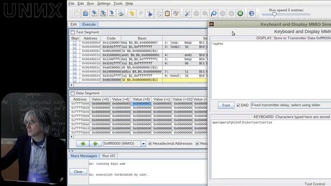Click the Keyboard and Display MMIO window icon
The width and height of the screenshot is (331, 186).
(x=212, y=24)
